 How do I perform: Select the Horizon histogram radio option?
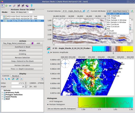[x=48, y=105]
